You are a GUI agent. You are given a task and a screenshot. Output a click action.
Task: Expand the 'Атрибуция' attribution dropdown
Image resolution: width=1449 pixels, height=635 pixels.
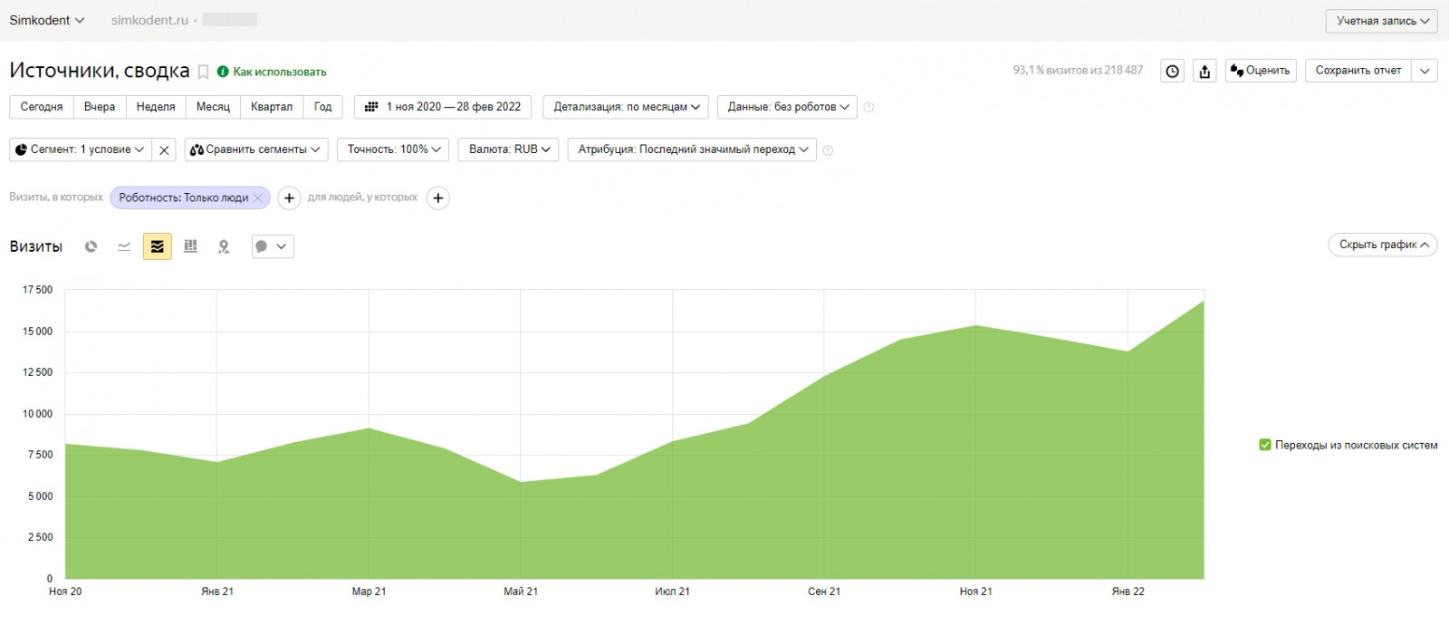[692, 149]
